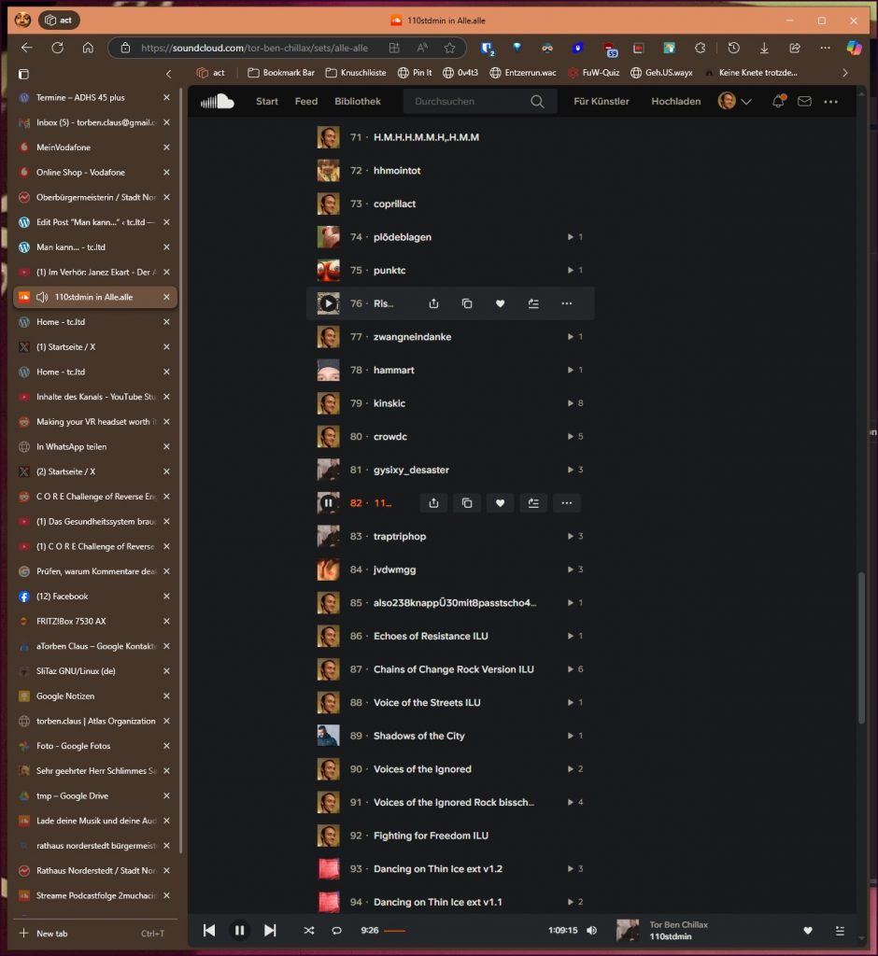
Task: Open artwork thumbnail of Shadows of the City
Action: (328, 736)
